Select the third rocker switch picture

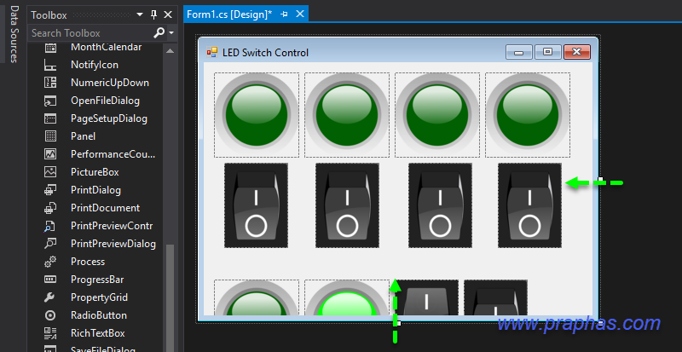click(x=440, y=205)
